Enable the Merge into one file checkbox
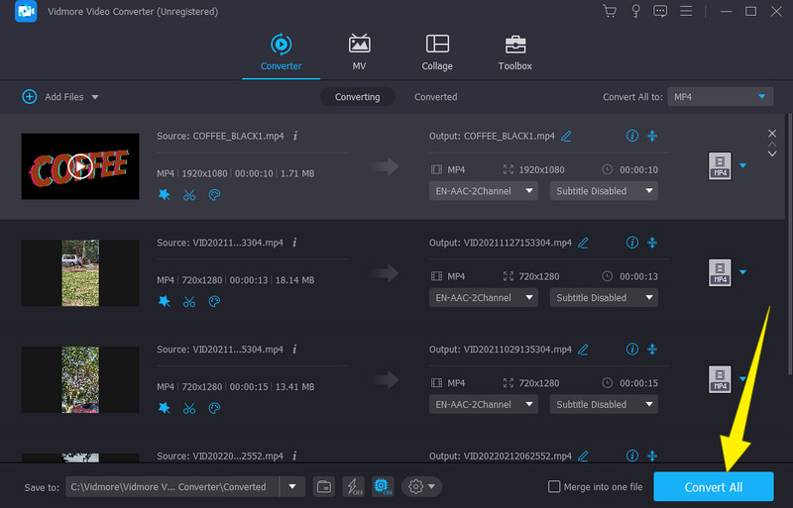 click(x=554, y=486)
